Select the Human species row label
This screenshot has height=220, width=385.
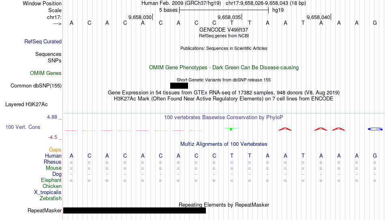click(x=53, y=156)
